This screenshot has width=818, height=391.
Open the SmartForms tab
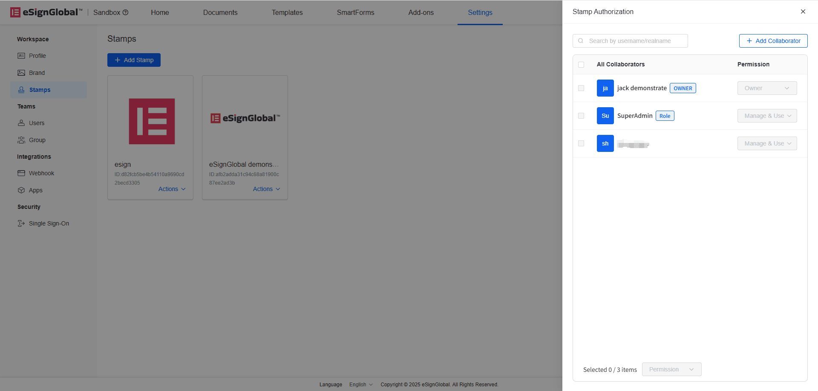(x=355, y=12)
